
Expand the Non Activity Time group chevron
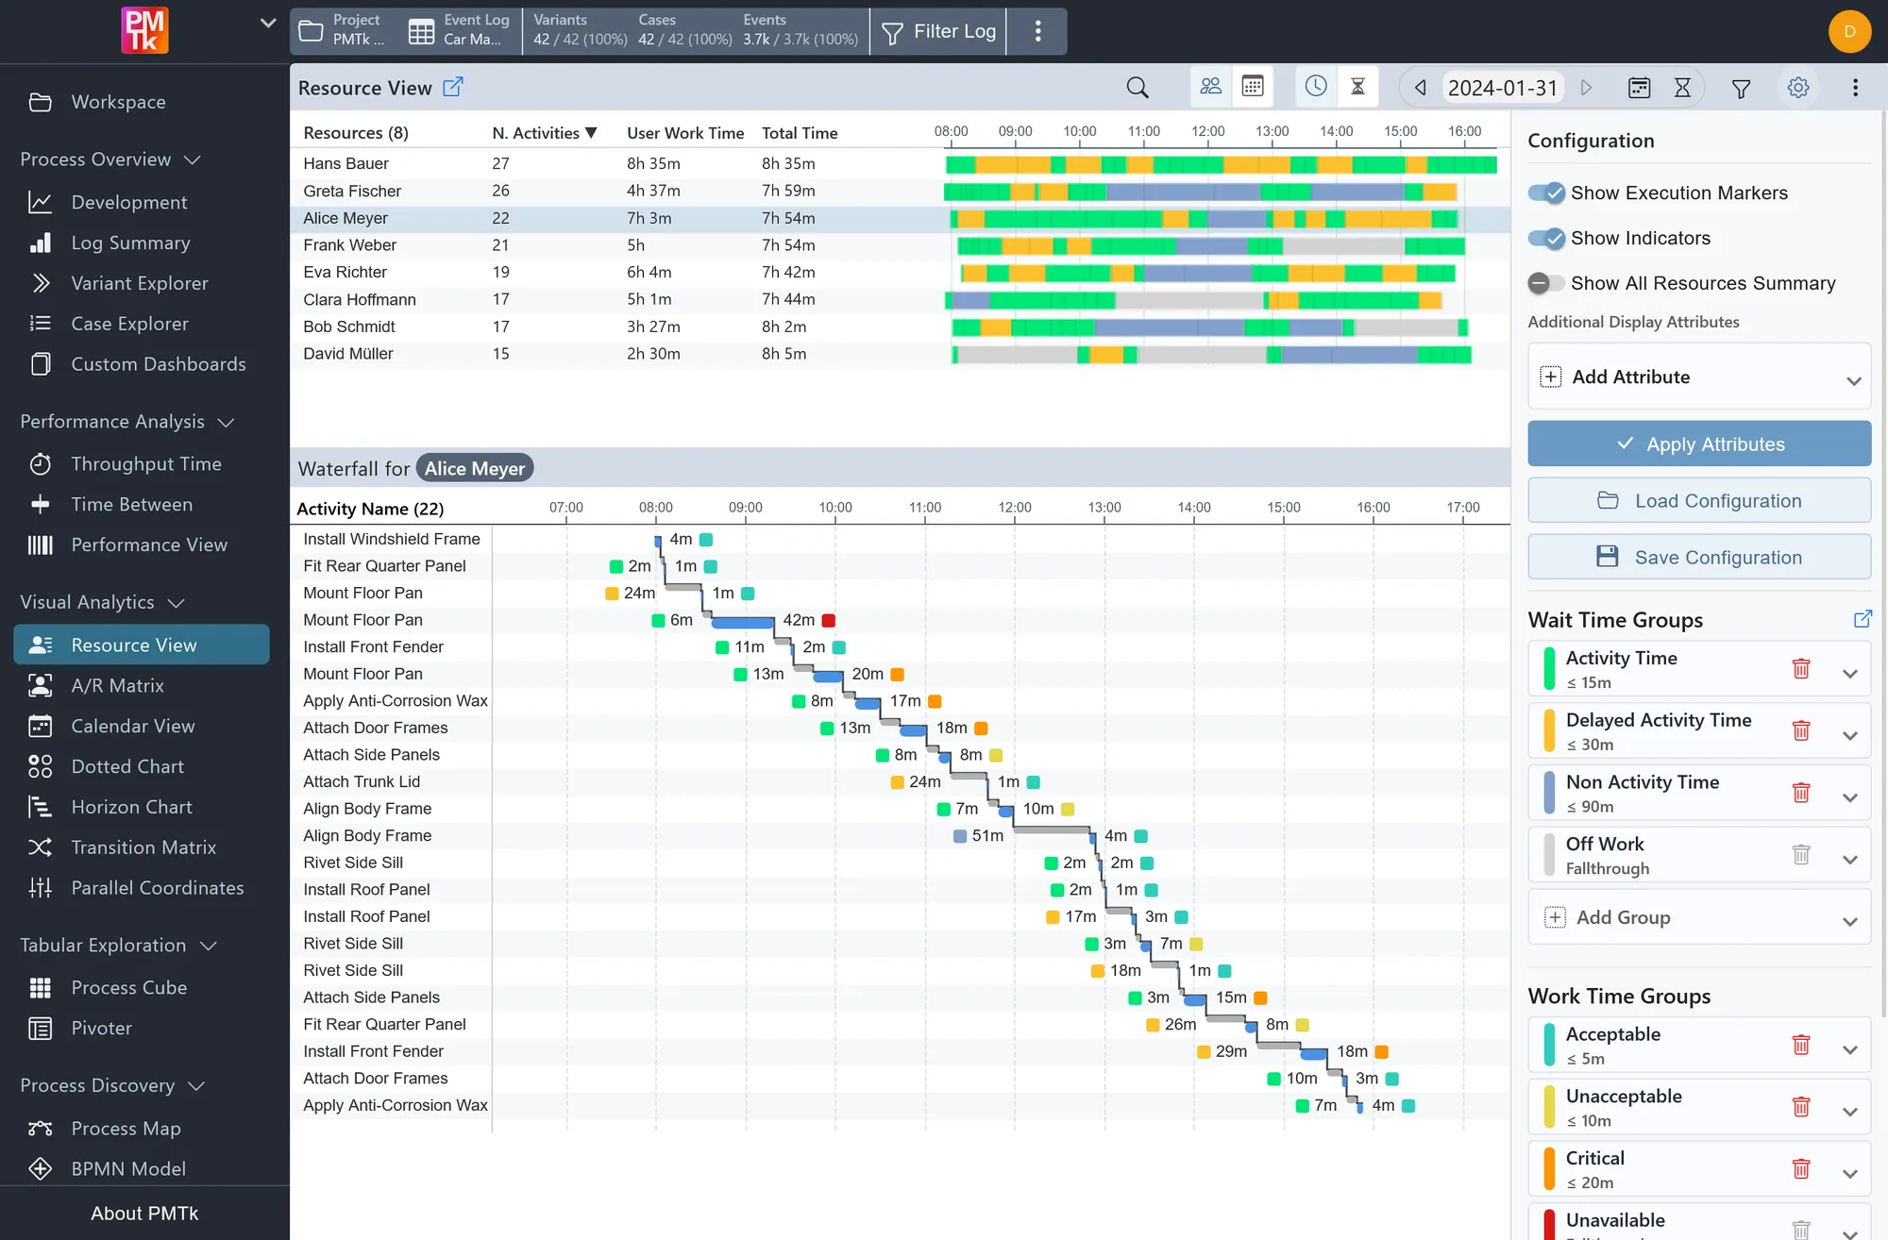pos(1850,797)
